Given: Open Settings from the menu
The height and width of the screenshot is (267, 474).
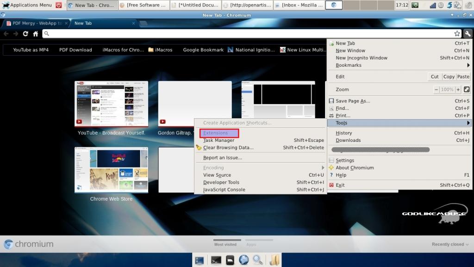Looking at the screenshot, I should point(399,160).
